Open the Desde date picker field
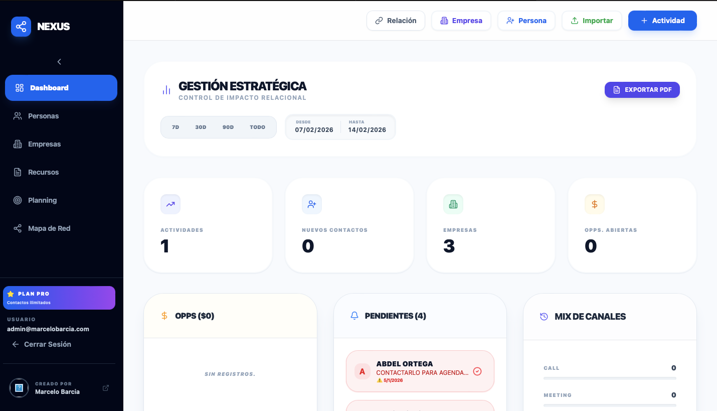The height and width of the screenshot is (411, 717). [x=314, y=127]
